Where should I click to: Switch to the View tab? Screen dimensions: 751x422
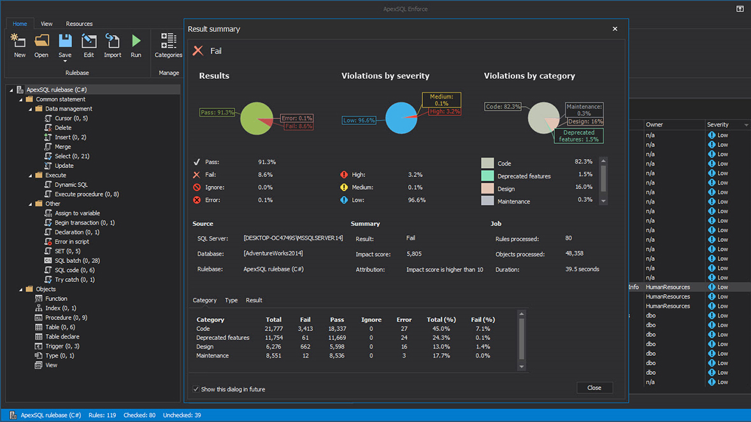pyautogui.click(x=46, y=24)
